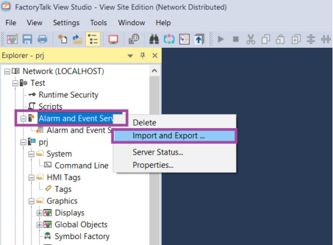Close the Explorer panel with X

tap(155, 56)
